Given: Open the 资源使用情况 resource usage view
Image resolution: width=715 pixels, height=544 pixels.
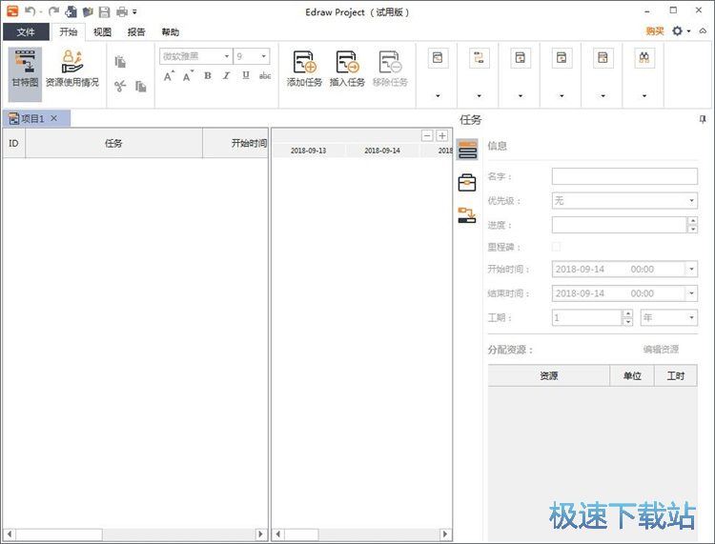Looking at the screenshot, I should [x=71, y=70].
